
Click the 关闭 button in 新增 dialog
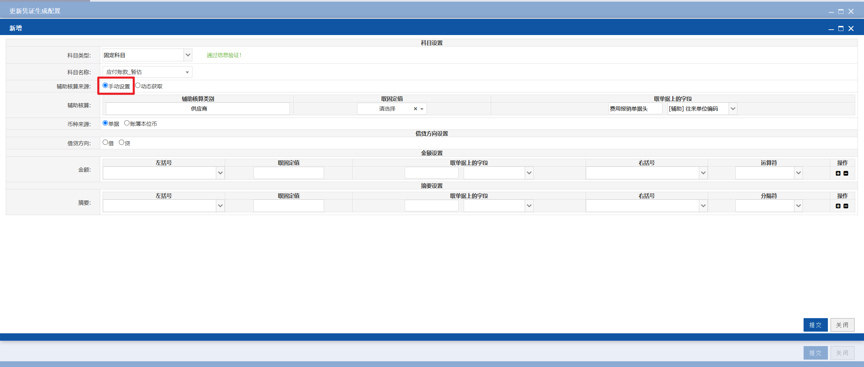(x=842, y=325)
